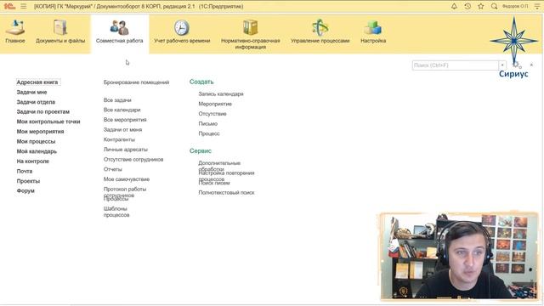
Task: Expand the search field dropdown arrow
Action: click(502, 65)
